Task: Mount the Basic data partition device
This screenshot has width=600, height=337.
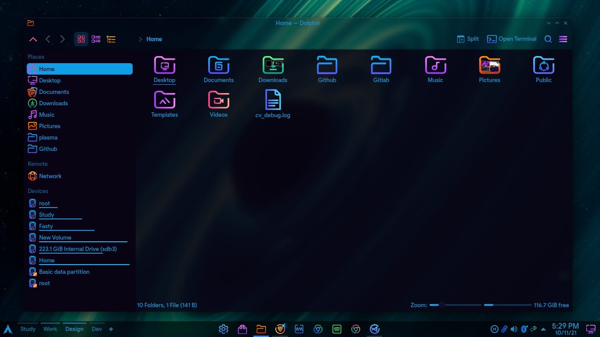Action: pyautogui.click(x=80, y=272)
